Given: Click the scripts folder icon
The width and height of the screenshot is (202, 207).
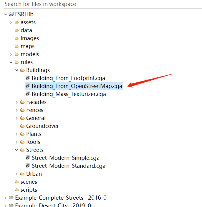Looking at the screenshot, I should (x=17, y=190).
